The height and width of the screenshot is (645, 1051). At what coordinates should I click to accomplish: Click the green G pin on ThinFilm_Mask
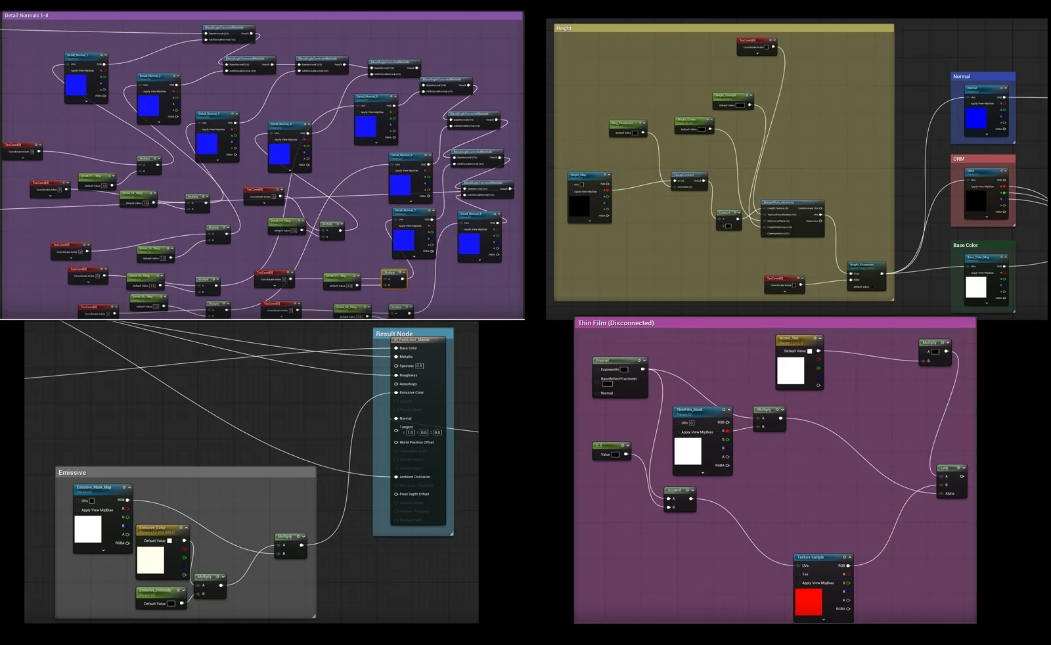pos(727,439)
